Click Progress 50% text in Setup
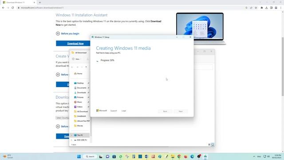 coord(107,60)
